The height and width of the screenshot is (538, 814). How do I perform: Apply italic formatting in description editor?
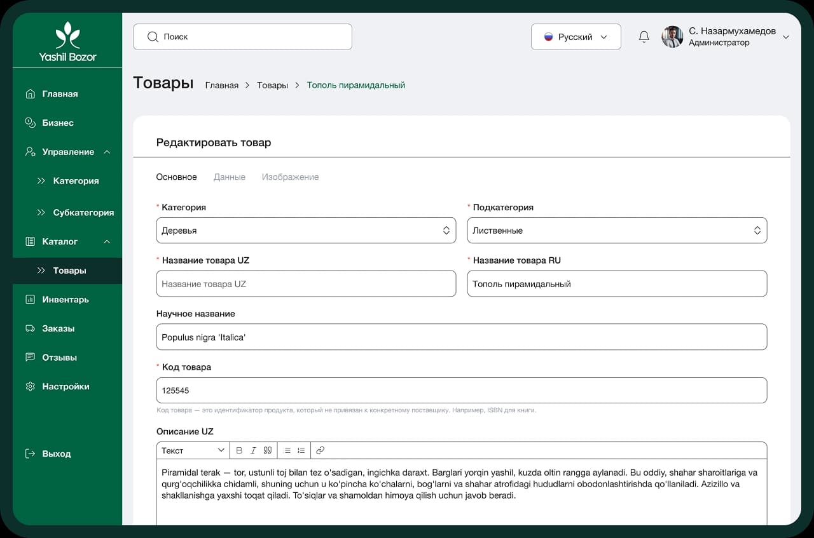coord(253,450)
